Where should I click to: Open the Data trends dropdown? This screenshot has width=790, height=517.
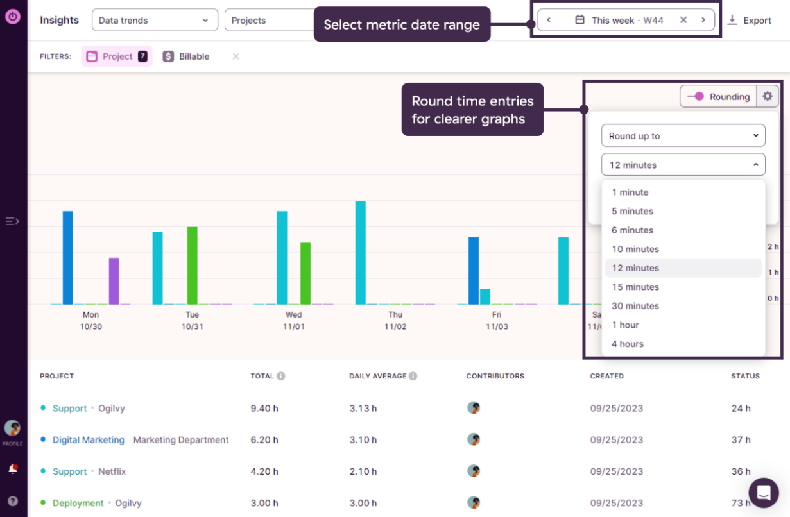click(x=154, y=20)
